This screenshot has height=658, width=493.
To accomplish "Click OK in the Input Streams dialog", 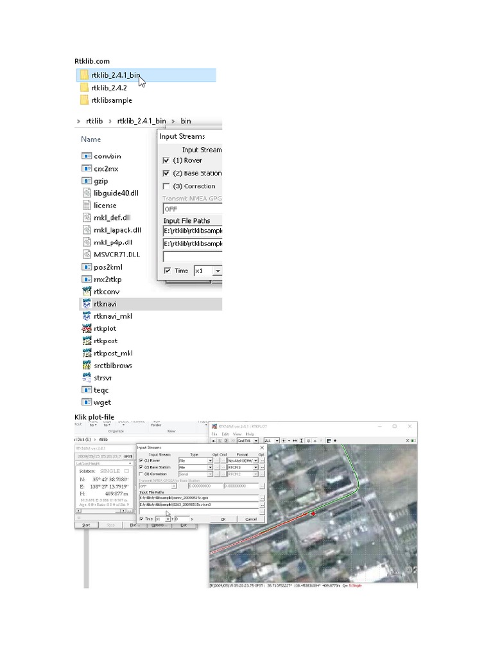I will pyautogui.click(x=223, y=519).
